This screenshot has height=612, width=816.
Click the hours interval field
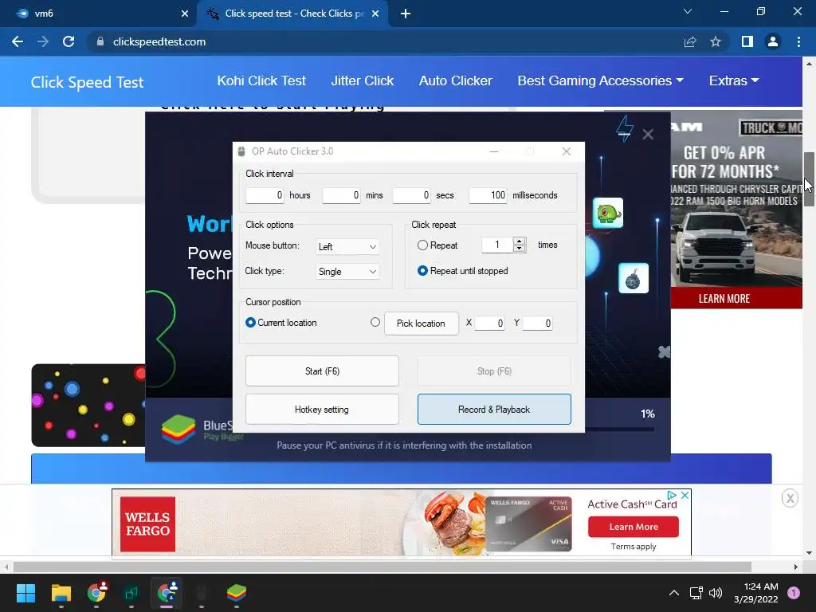[x=265, y=195]
